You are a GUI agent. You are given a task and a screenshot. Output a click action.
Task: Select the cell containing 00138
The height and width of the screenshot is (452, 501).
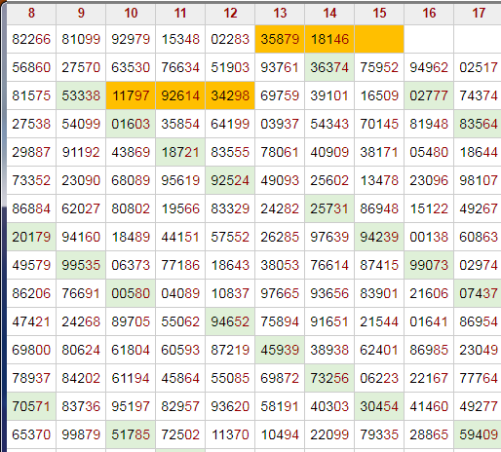click(x=429, y=237)
